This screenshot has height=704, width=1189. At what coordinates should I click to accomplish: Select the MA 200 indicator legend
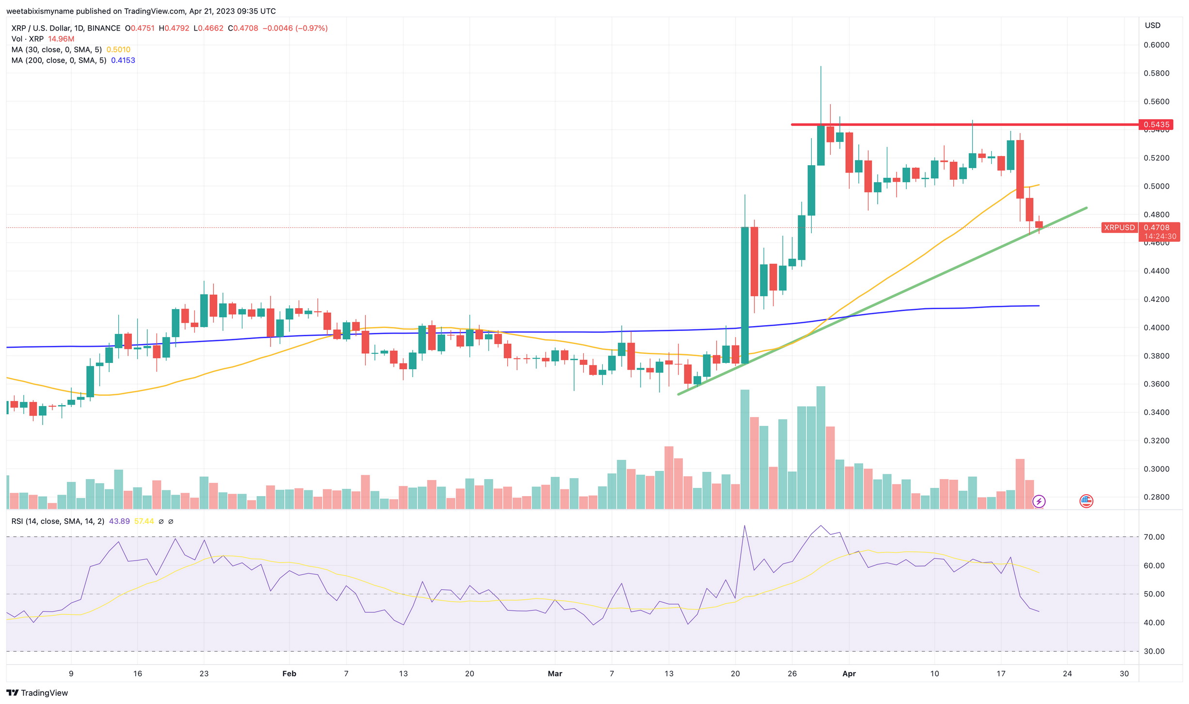[58, 60]
